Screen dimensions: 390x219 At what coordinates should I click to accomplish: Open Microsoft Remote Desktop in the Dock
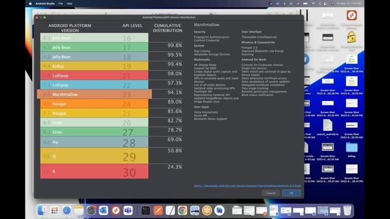click(x=116, y=210)
